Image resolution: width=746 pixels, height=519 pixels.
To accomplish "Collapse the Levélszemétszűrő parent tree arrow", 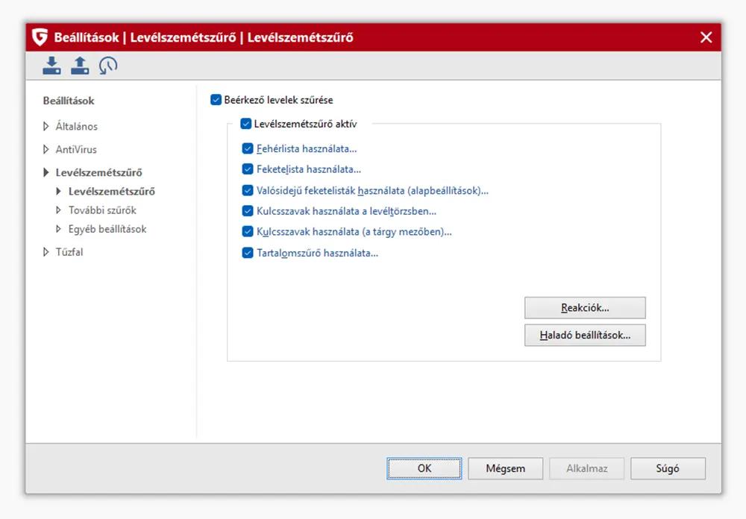I will click(x=46, y=173).
